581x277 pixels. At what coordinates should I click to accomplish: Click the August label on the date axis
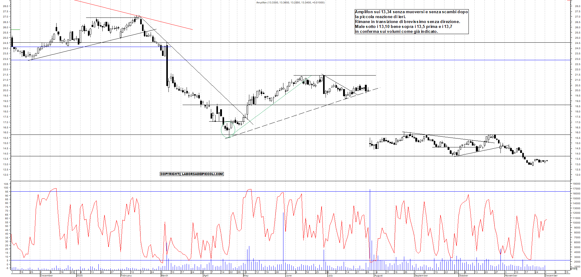[379, 276]
